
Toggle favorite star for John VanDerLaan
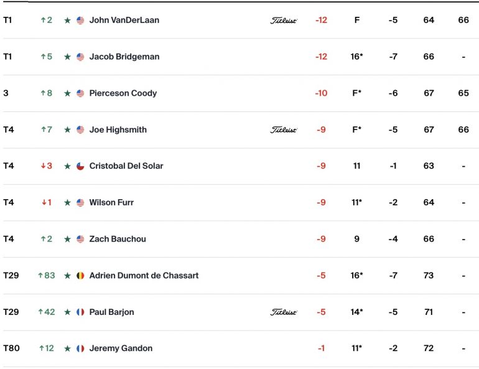point(68,21)
